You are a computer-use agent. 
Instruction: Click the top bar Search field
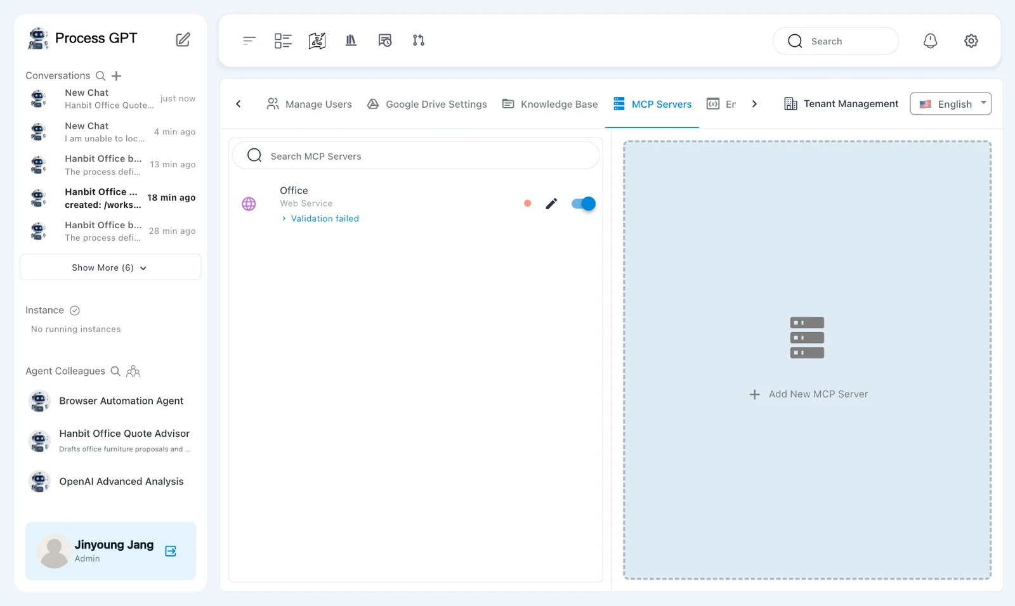point(835,41)
